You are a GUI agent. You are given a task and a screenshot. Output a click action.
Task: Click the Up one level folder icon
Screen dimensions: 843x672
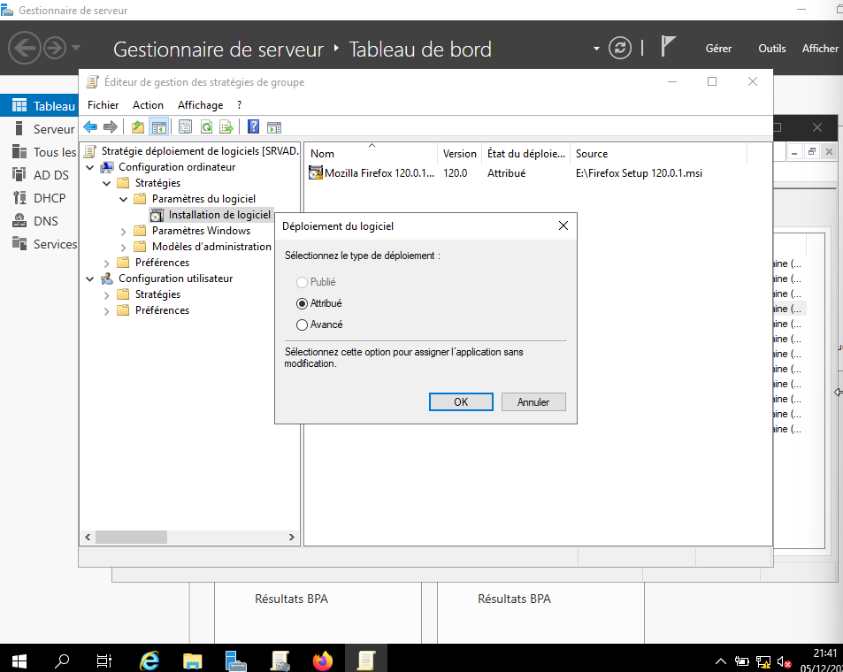tap(138, 126)
